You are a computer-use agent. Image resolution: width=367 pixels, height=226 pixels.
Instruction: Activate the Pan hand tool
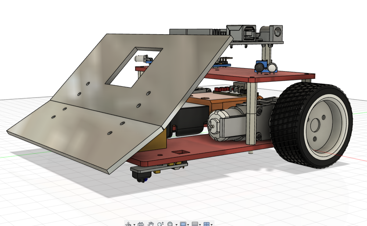151,224
